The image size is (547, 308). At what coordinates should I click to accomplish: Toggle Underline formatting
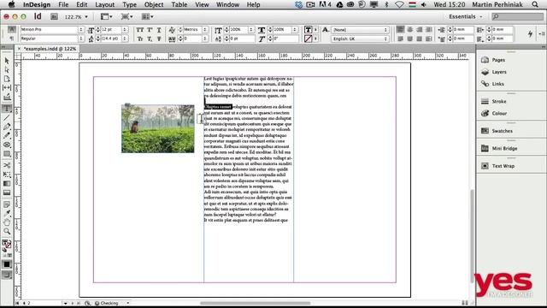159,30
